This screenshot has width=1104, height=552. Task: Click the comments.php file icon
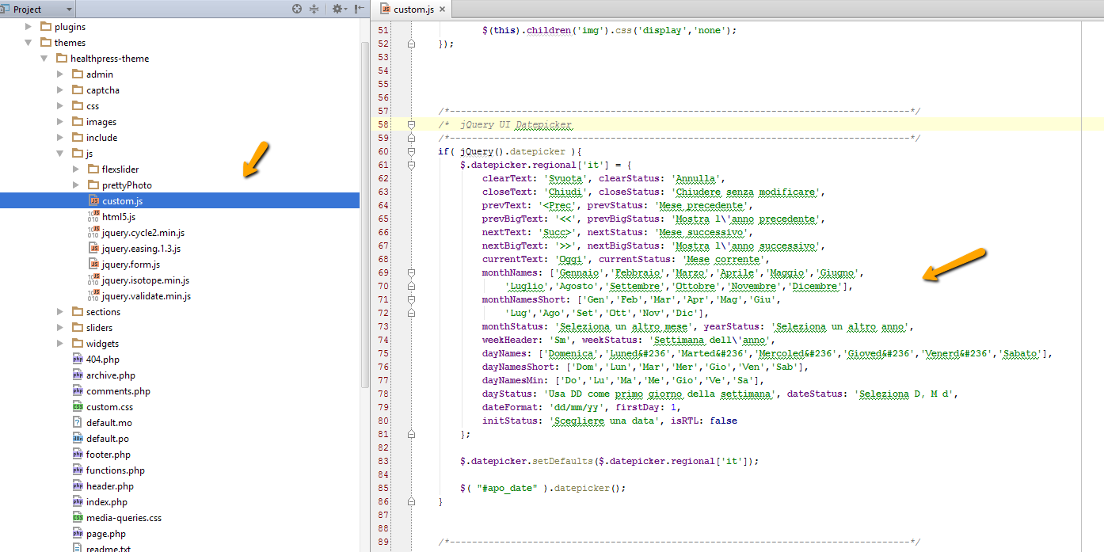(x=78, y=391)
